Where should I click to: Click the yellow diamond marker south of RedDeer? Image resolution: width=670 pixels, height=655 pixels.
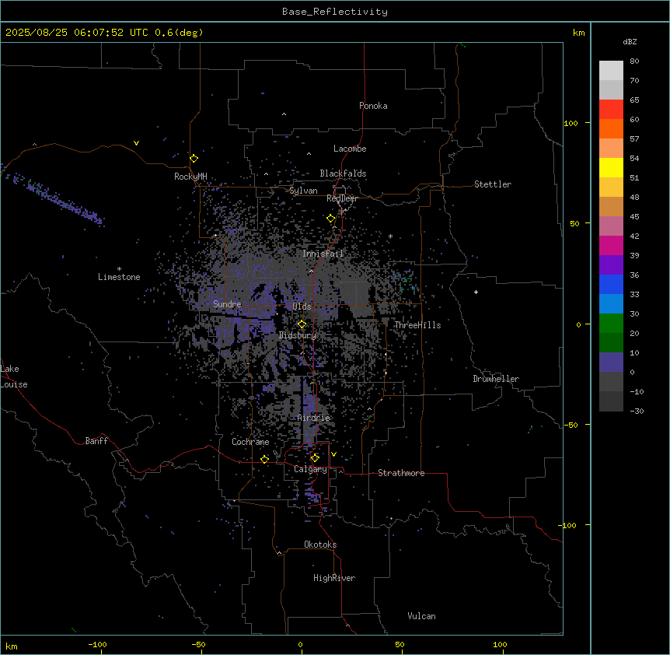coord(331,219)
